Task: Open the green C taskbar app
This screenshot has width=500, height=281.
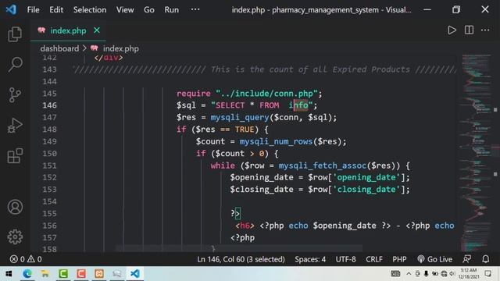Action: pos(63,274)
